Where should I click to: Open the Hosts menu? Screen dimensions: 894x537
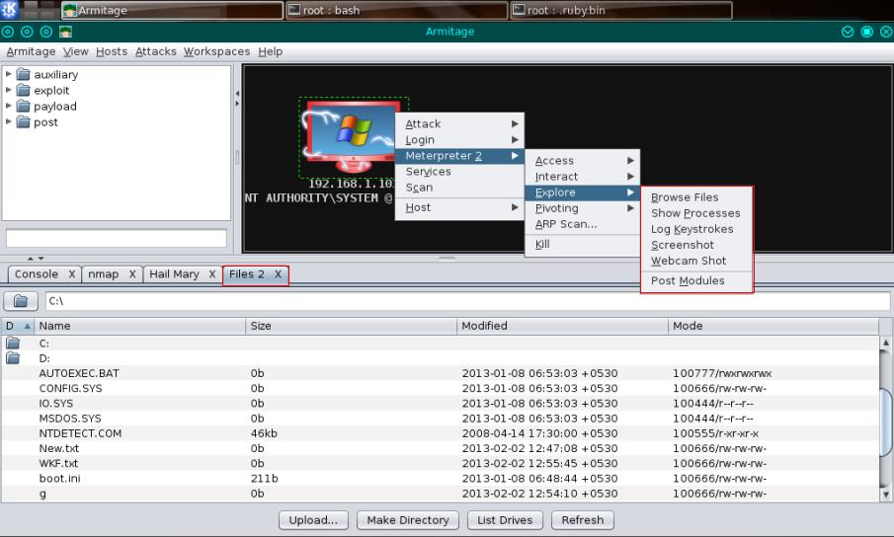tap(112, 51)
